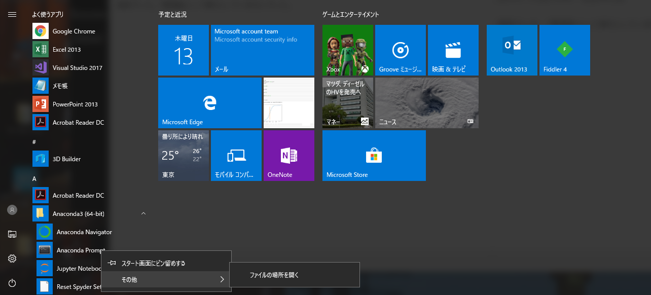651x295 pixels.
Task: Open Groove Music tile
Action: pos(400,50)
